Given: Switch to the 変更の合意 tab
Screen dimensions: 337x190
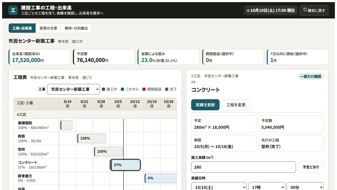Looking at the screenshot, I should tap(48, 28).
